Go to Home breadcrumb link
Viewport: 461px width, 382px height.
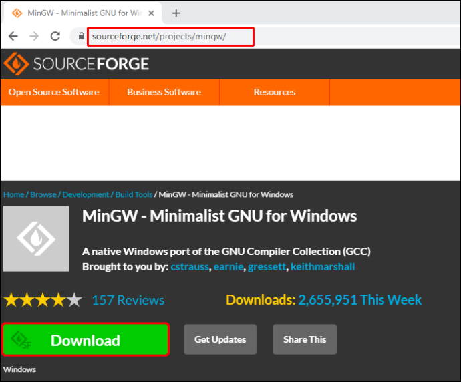pos(13,194)
